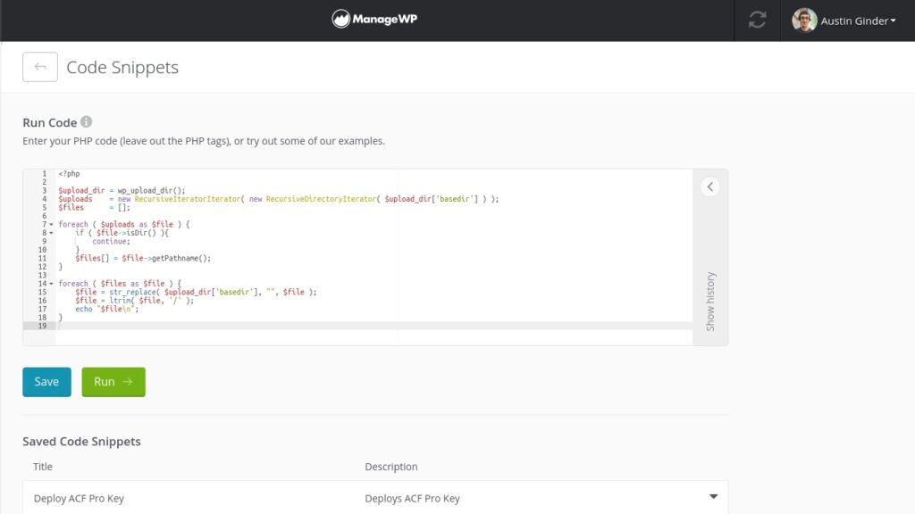Screen dimensions: 915x514
Task: Expand the Deploy ACF Pro Key row arrow
Action: point(713,497)
